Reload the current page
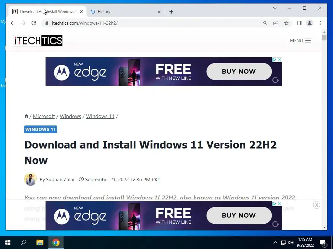Viewport: 333px width, 249px height. (34, 23)
